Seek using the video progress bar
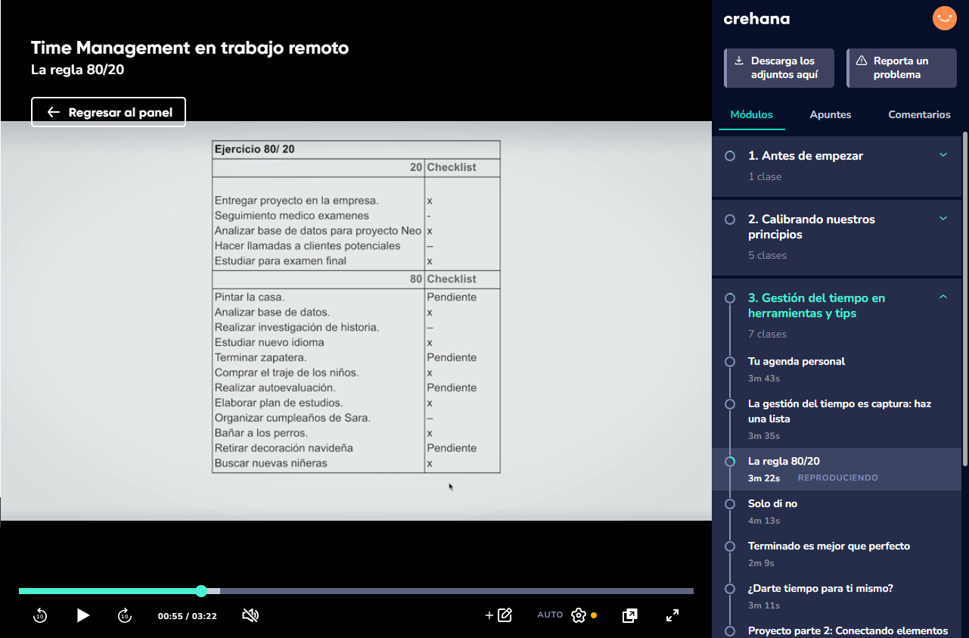 [x=356, y=590]
